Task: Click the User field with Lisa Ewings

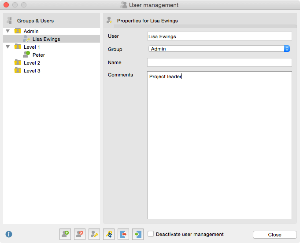Action: (x=219, y=36)
